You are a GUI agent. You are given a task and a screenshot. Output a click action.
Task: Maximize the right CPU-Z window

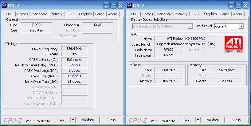pyautogui.click(x=238, y=6)
